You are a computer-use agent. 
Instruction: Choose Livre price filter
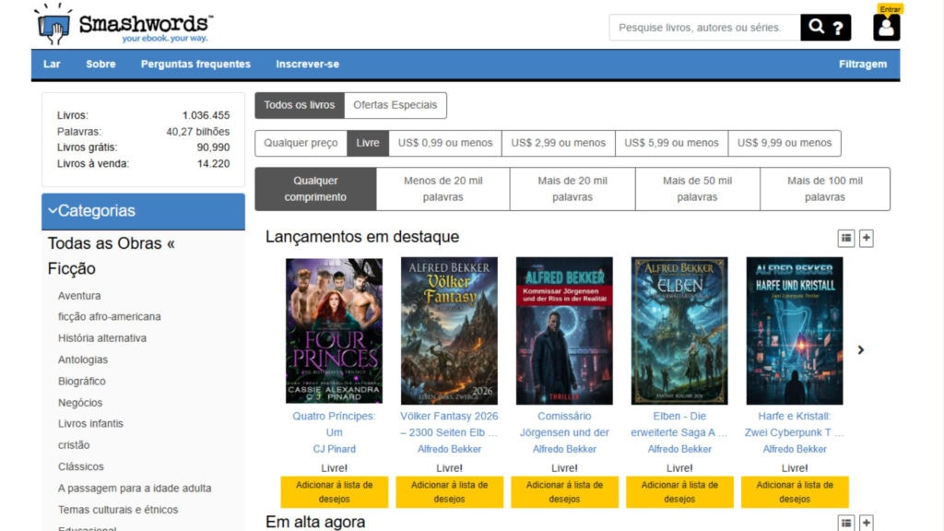[x=367, y=143]
